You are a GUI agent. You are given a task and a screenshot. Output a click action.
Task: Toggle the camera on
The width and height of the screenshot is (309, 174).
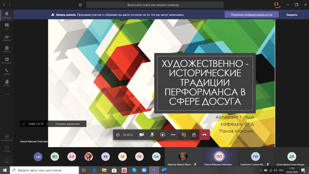(x=142, y=135)
